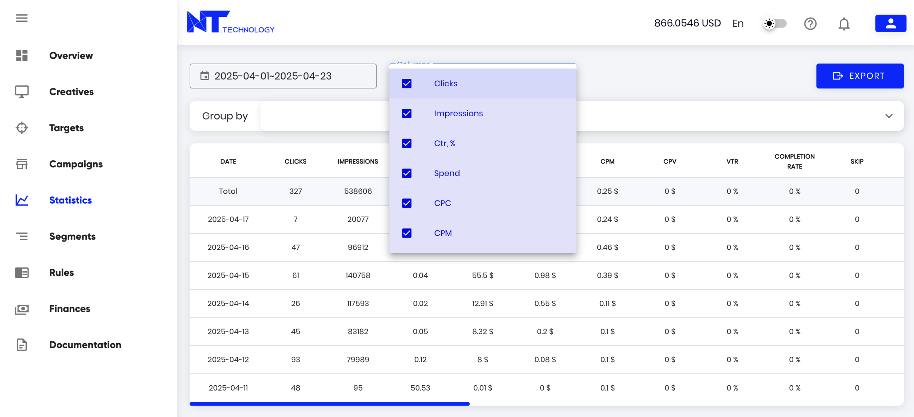The height and width of the screenshot is (417, 914).
Task: Go to Campaigns in sidebar
Action: [x=76, y=164]
